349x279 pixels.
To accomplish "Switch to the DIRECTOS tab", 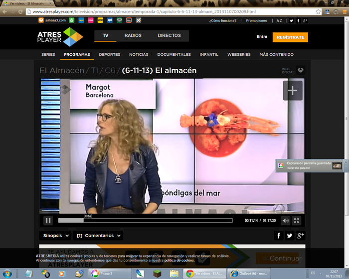I will tap(169, 35).
